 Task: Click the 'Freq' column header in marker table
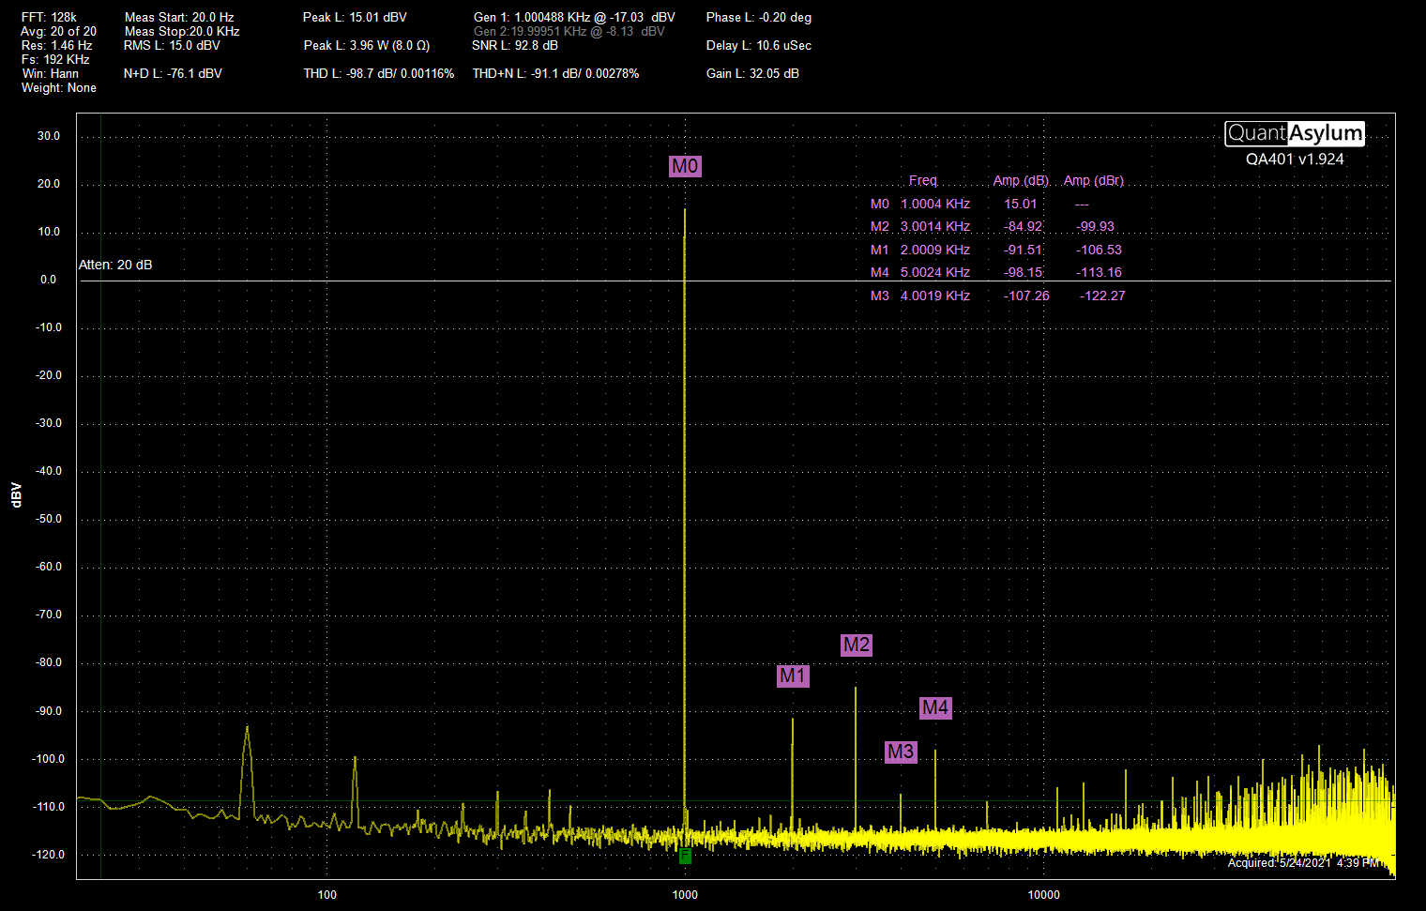tap(922, 180)
